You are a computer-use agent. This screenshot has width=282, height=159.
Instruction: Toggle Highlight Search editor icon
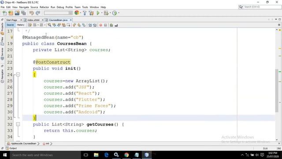point(63,25)
